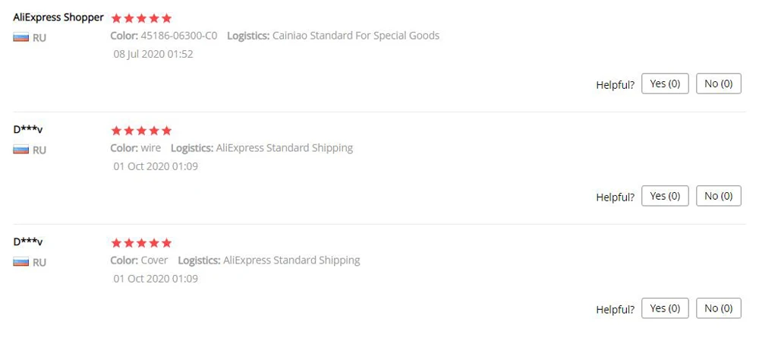This screenshot has width=759, height=341.
Task: Click No (0) on AliExpress Shopper's review
Action: coord(718,84)
